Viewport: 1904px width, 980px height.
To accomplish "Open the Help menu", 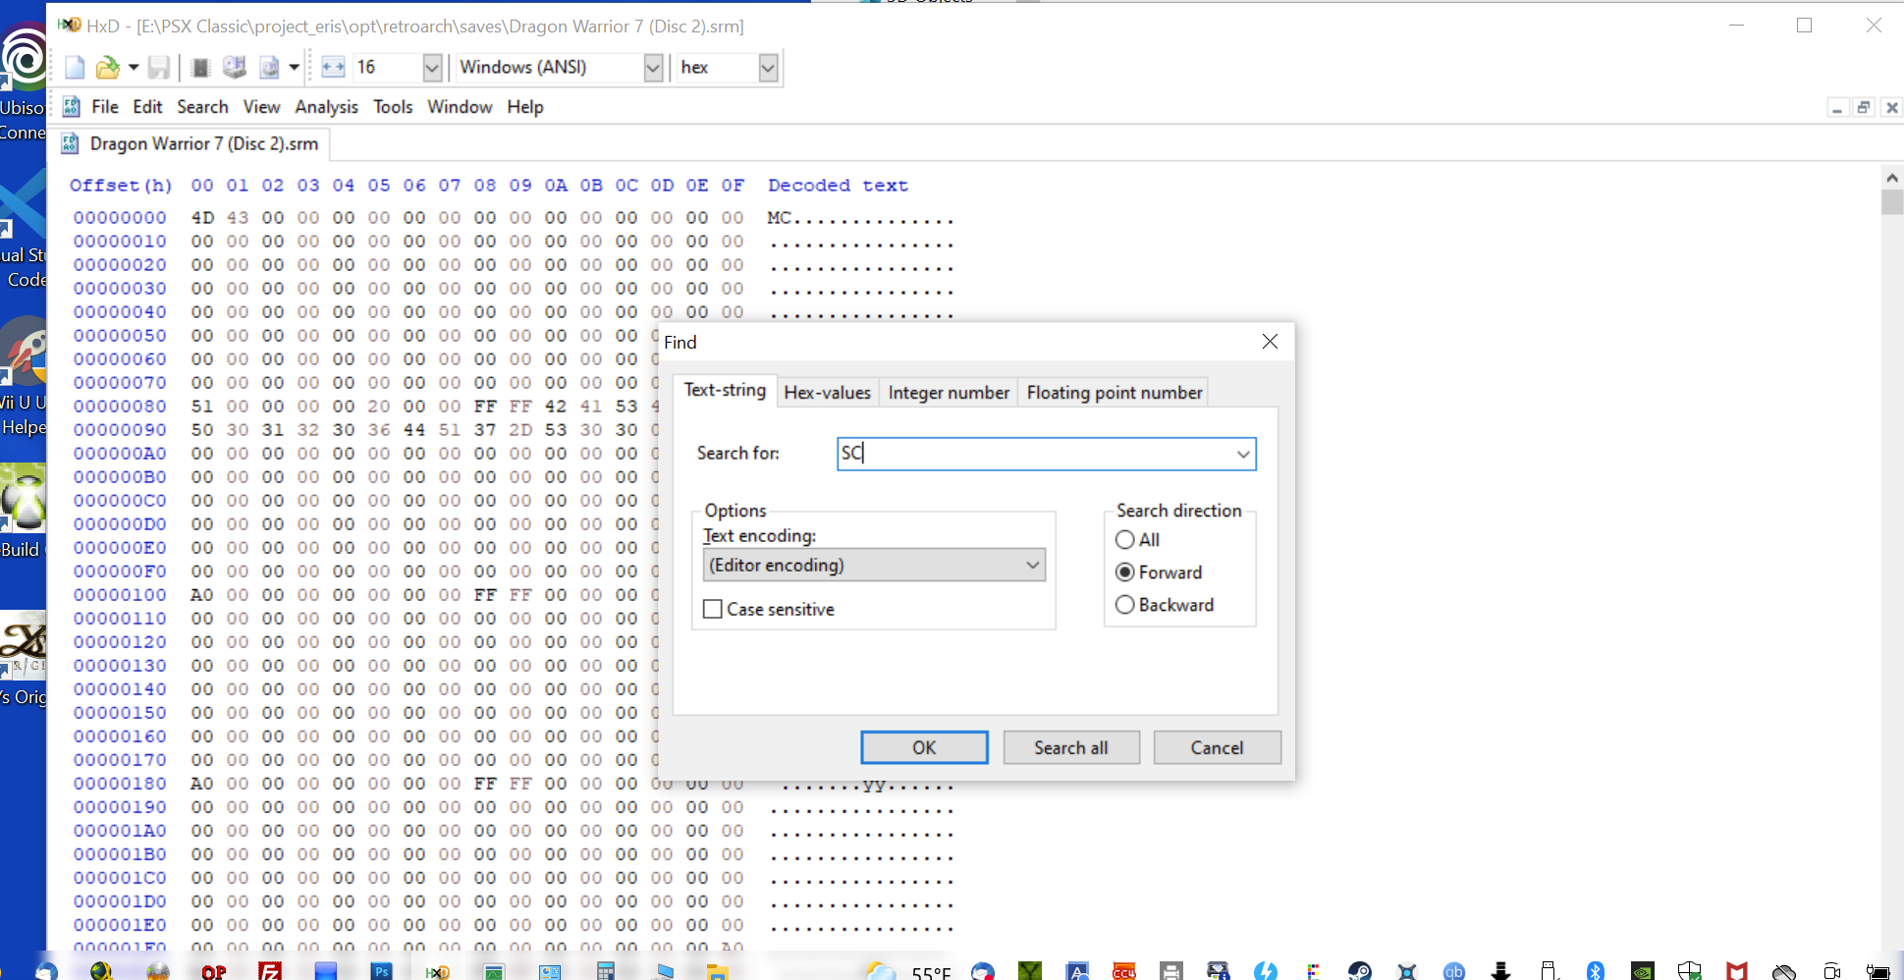I will (525, 106).
